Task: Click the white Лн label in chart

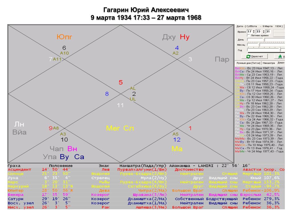Action: (x=19, y=124)
